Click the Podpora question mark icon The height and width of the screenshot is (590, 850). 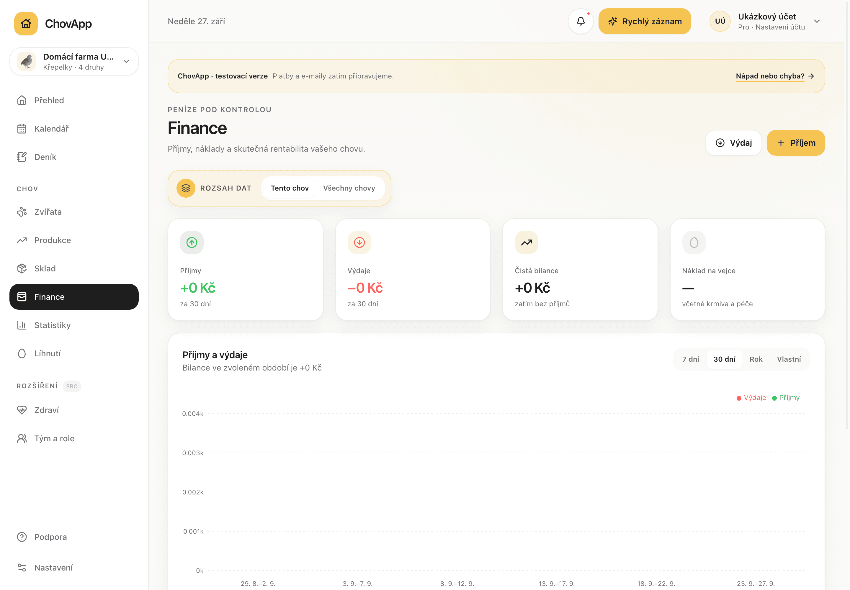click(x=22, y=537)
